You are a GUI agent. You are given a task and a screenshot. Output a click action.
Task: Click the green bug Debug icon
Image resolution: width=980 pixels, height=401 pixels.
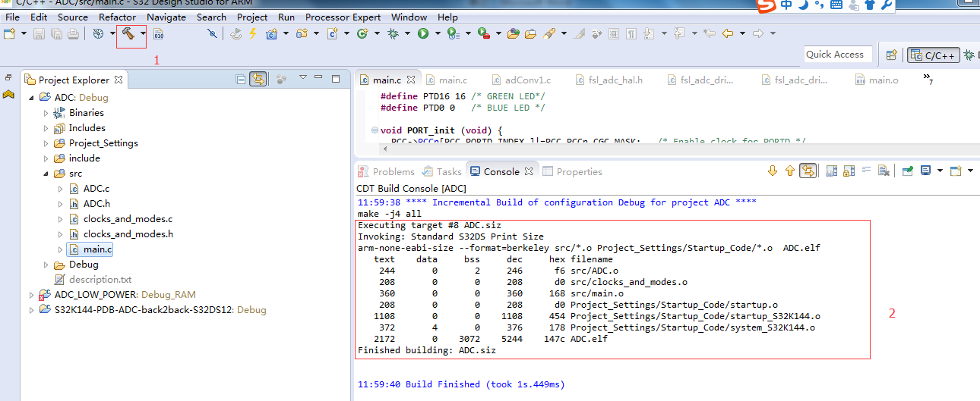click(x=393, y=34)
